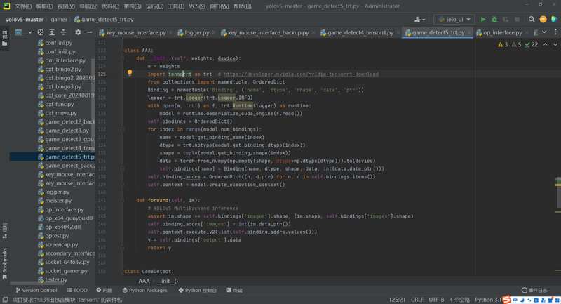The image size is (561, 304).
Task: Open the 代码(C) menu
Action: click(x=111, y=6)
